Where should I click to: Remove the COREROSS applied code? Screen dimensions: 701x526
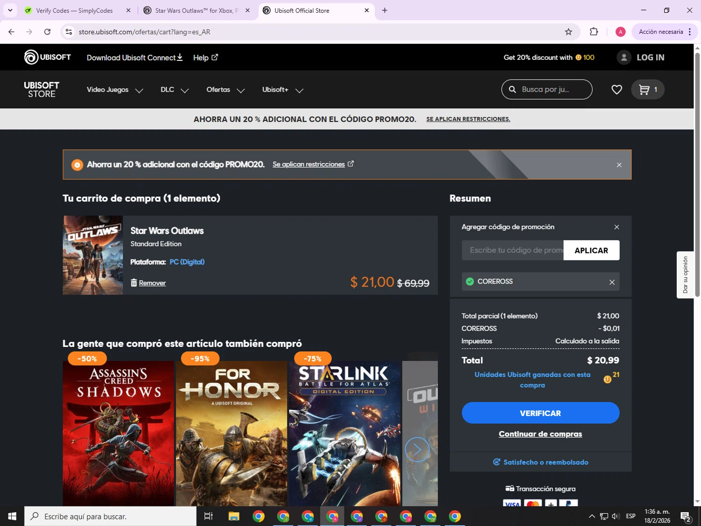pyautogui.click(x=612, y=282)
